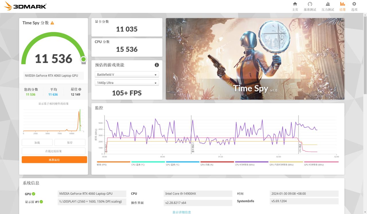
Task: Click the 操作界面 v2.28.8217 s64 field
Action: tap(198, 203)
